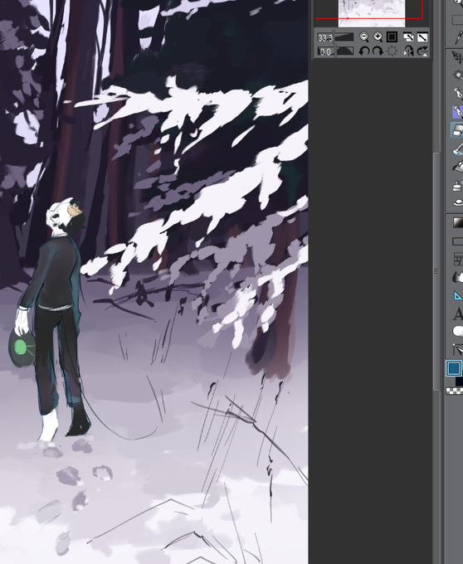Select the stamp-shaped tool icon
The width and height of the screenshot is (463, 564).
point(457,185)
